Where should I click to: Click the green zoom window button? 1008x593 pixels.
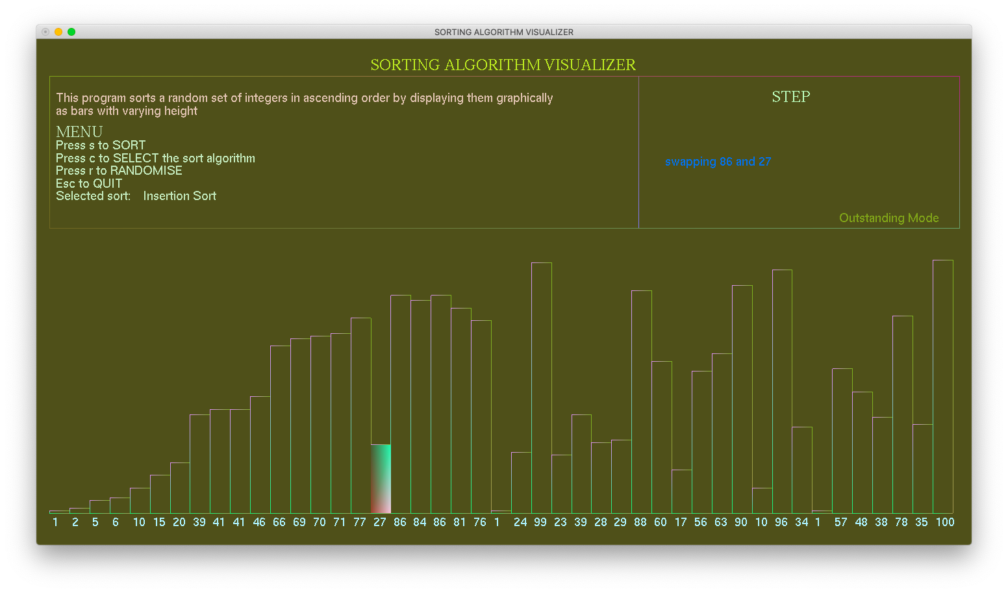tap(71, 32)
